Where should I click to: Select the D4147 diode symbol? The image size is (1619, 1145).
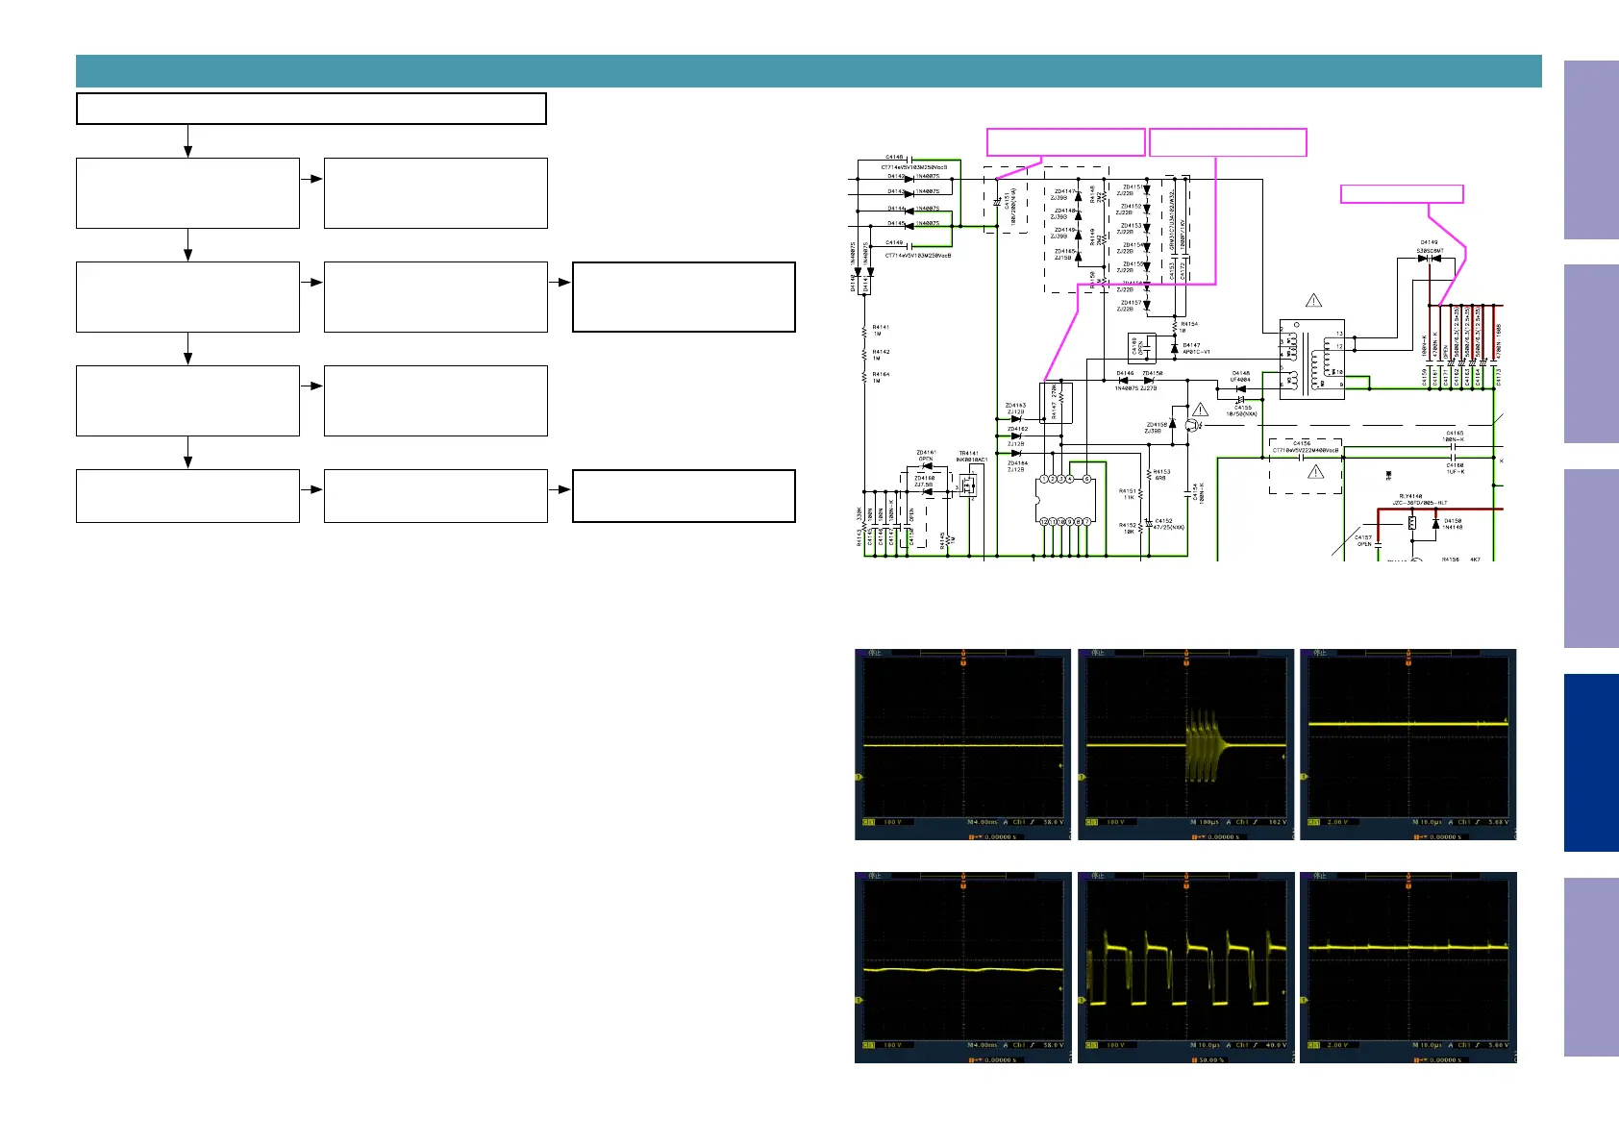(x=1175, y=347)
